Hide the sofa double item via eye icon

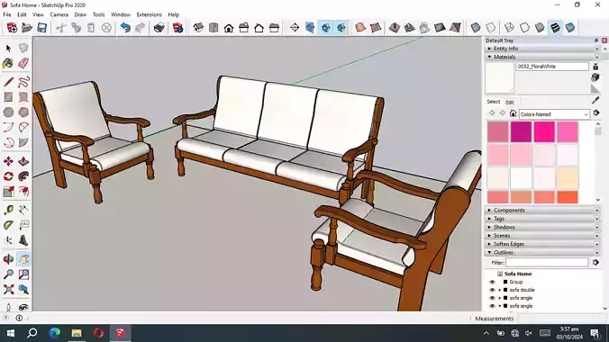[492, 291]
